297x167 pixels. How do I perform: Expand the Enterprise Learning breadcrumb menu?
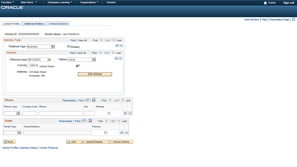60,2
